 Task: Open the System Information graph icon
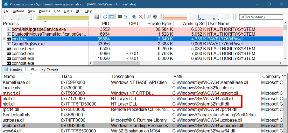point(120,17)
